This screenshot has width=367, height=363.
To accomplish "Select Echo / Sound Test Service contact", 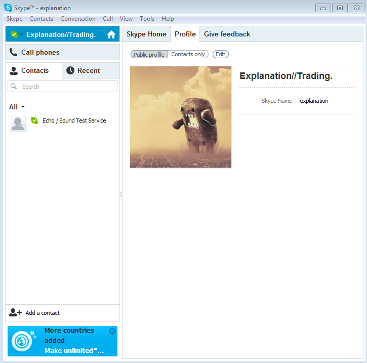I will point(62,124).
